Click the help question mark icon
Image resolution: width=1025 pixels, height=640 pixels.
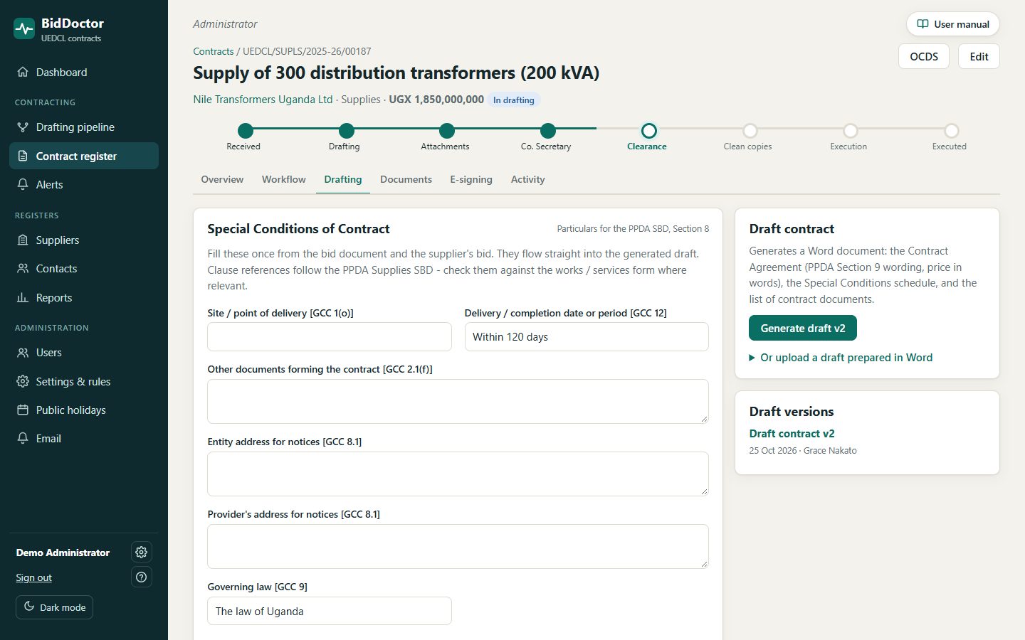coord(142,577)
